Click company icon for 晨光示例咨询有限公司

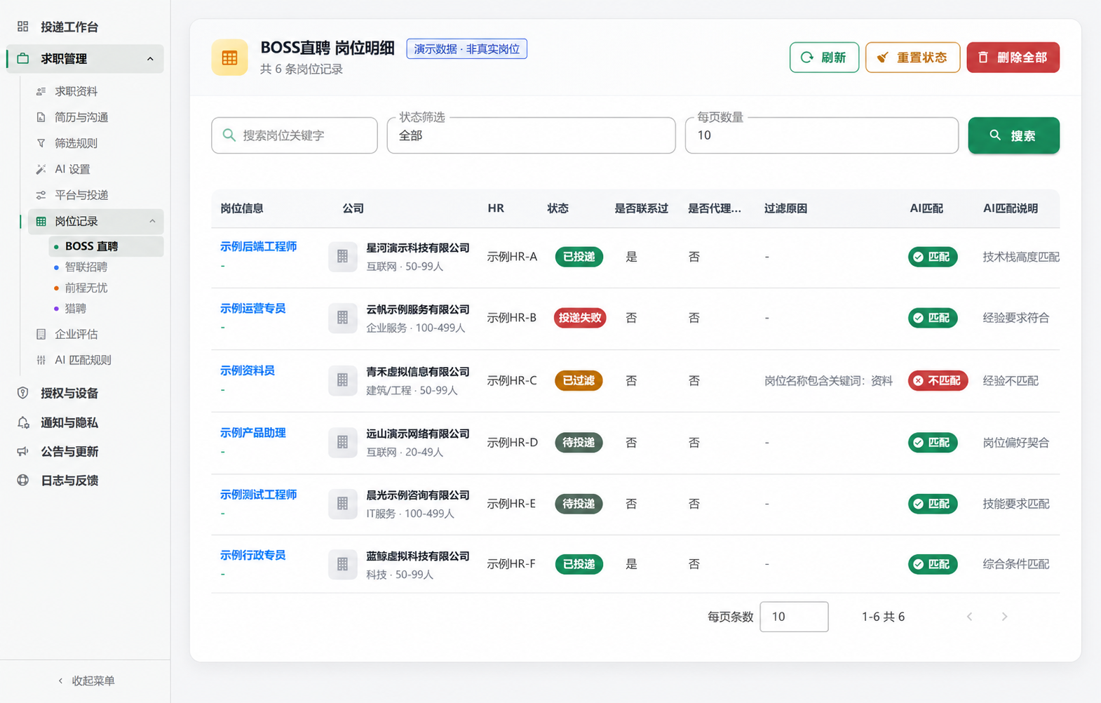point(342,504)
